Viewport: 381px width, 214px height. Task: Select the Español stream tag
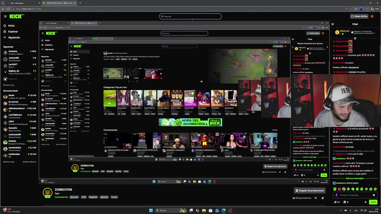[x=93, y=197]
